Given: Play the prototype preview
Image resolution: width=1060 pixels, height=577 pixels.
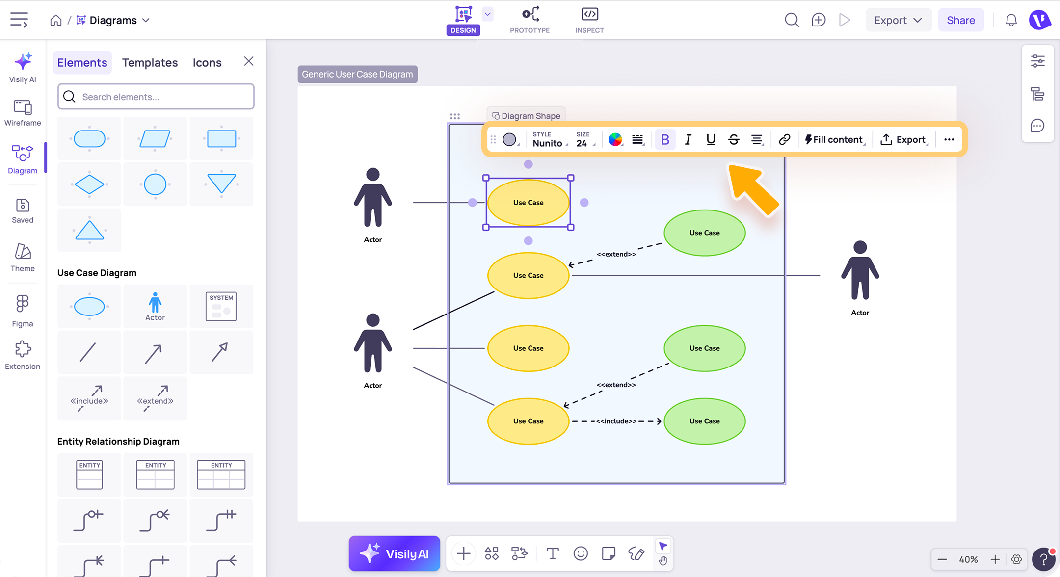Looking at the screenshot, I should click(x=845, y=20).
